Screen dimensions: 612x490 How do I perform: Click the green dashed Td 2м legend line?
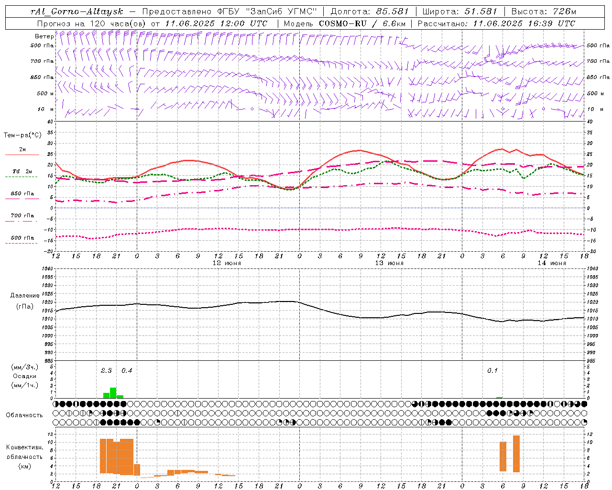click(21, 177)
